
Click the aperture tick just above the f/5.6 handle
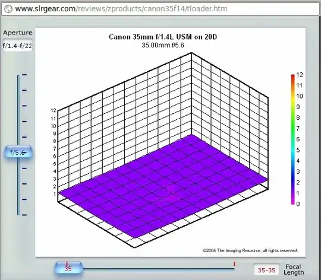(24, 137)
